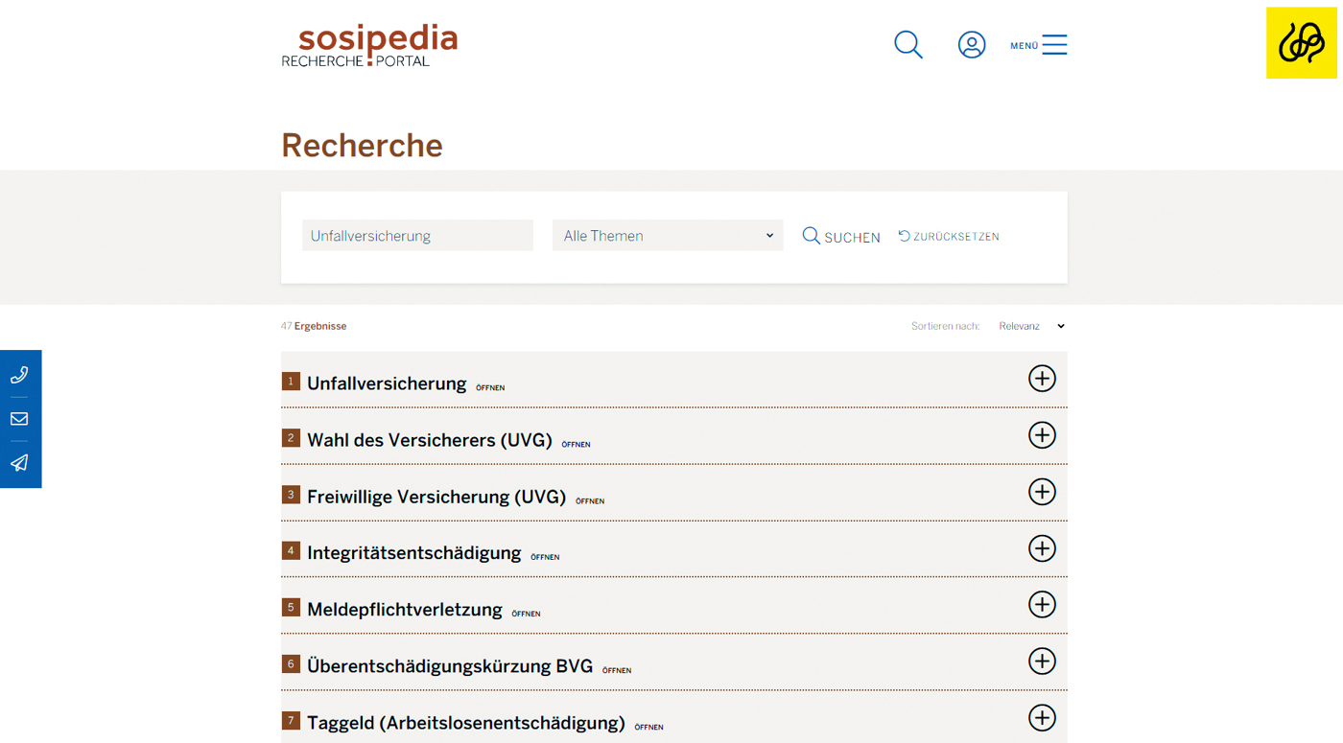This screenshot has width=1343, height=743.
Task: Expand Taggeld (Arbeitslosenentschädigung) plus icon
Action: point(1042,718)
